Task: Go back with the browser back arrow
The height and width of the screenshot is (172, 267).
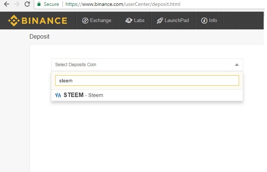Action: [6, 5]
